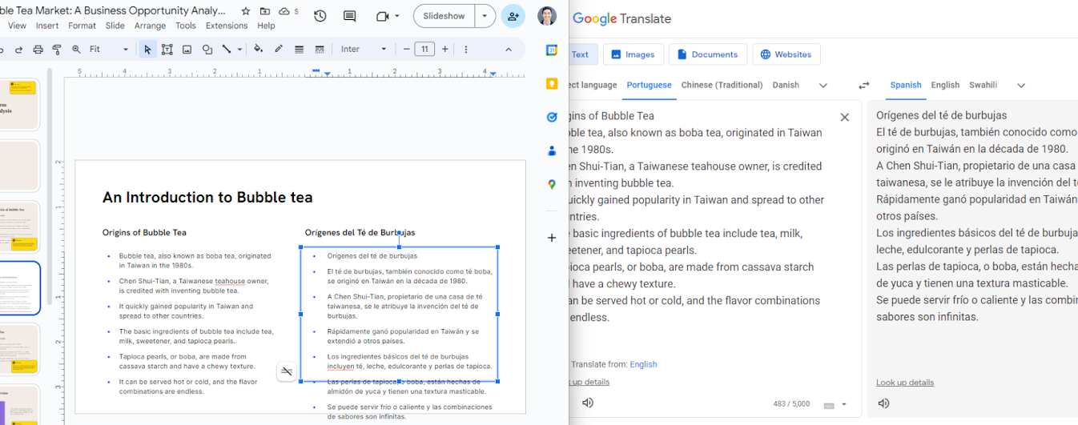This screenshot has height=425, width=1078.
Task: Start the Slideshow button
Action: pyautogui.click(x=444, y=16)
